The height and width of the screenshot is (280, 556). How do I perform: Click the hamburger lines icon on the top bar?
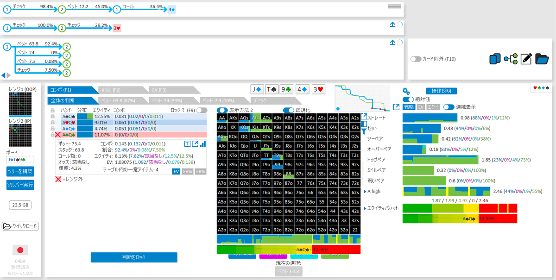click(394, 6)
